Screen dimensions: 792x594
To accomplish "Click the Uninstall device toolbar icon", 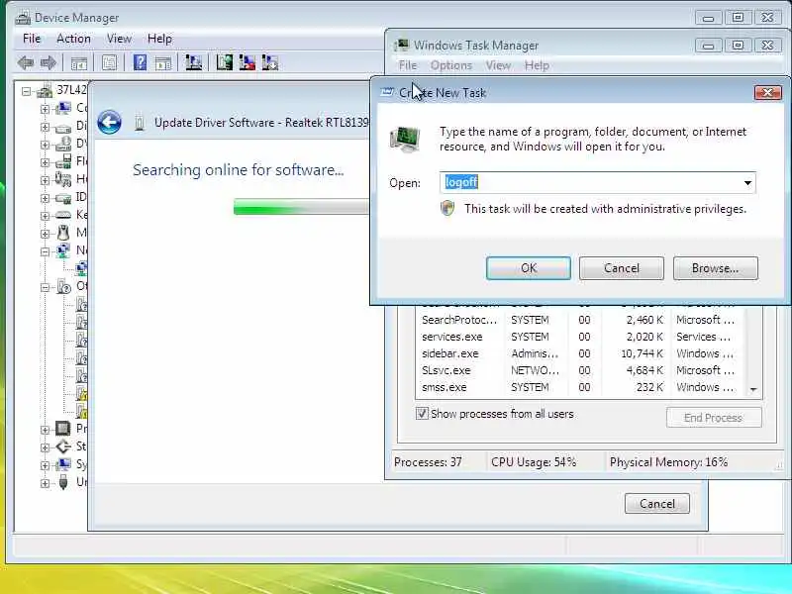I will coord(270,62).
